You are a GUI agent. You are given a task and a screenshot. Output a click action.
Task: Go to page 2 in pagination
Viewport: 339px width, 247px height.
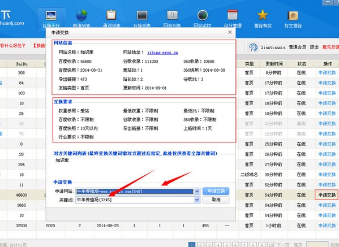pos(200,245)
